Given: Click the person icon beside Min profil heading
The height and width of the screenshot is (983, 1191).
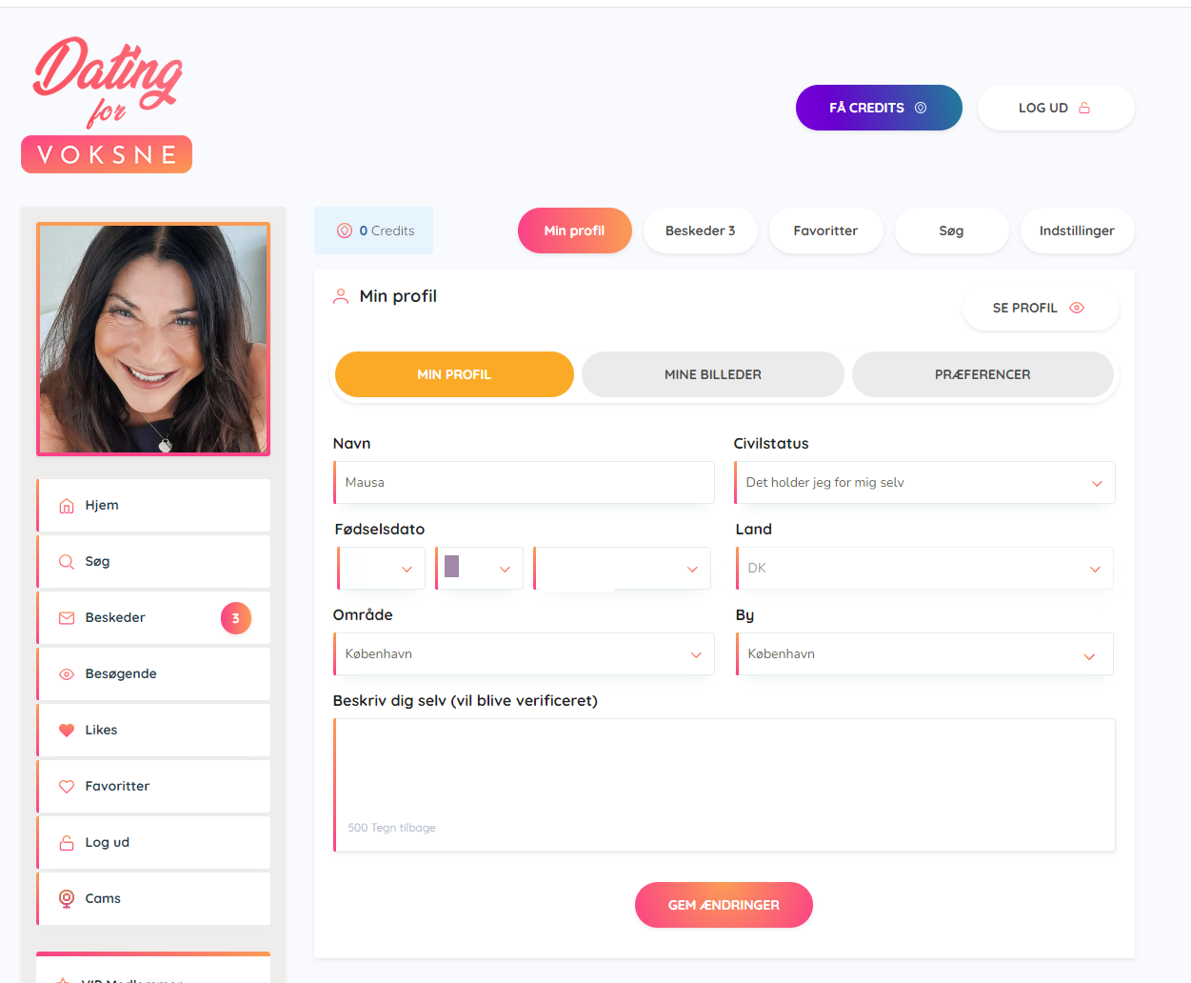Looking at the screenshot, I should point(341,296).
